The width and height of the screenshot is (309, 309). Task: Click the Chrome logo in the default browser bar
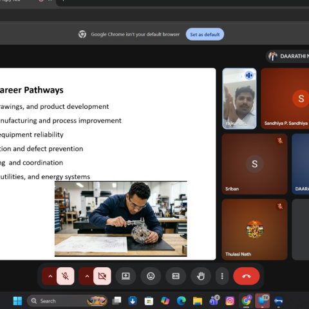pos(82,34)
